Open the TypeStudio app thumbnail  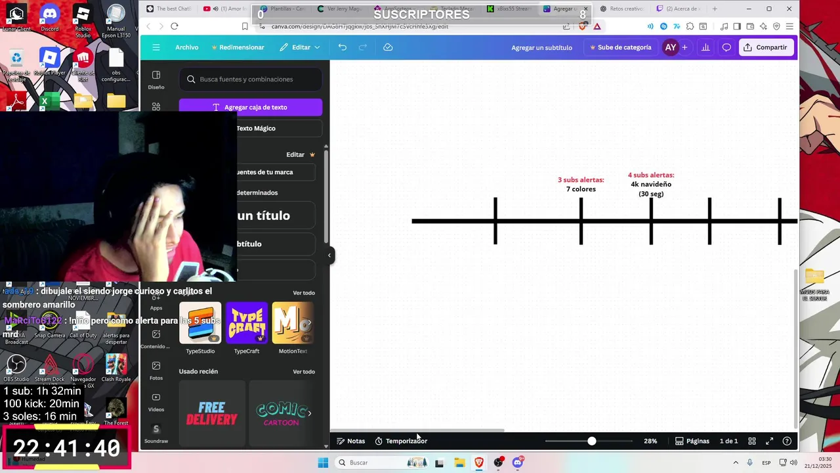coord(200,323)
